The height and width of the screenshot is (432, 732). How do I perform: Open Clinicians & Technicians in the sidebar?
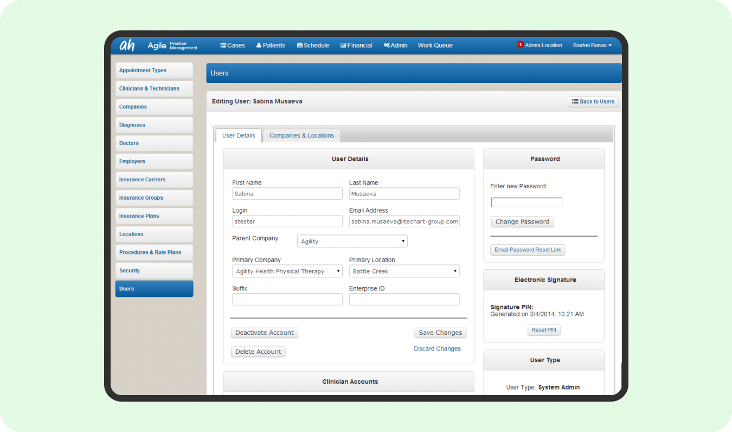154,88
